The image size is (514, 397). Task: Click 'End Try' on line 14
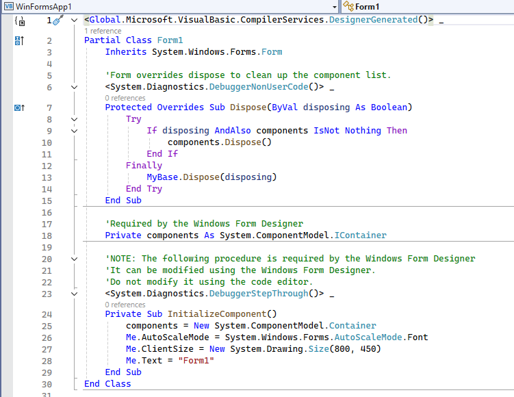[144, 188]
